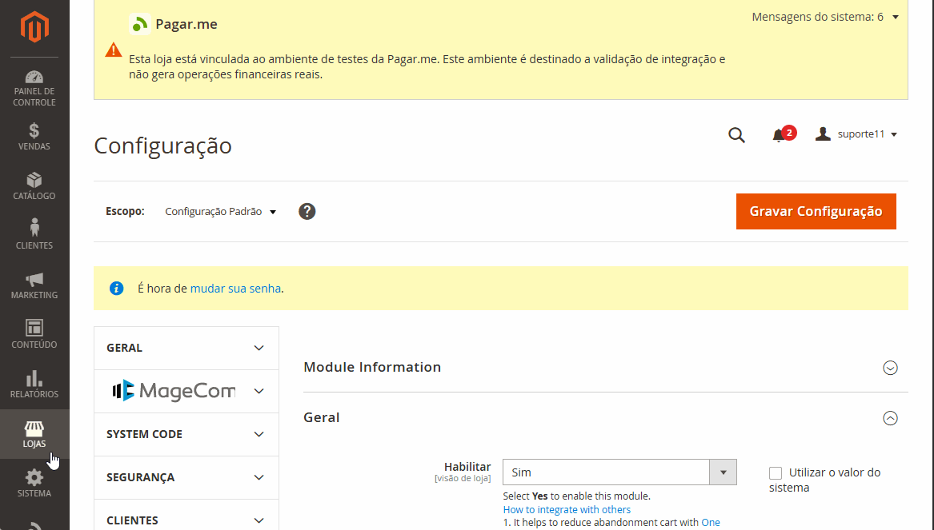This screenshot has height=530, width=934.
Task: Open the Relatórios chart menu
Action: click(x=34, y=385)
